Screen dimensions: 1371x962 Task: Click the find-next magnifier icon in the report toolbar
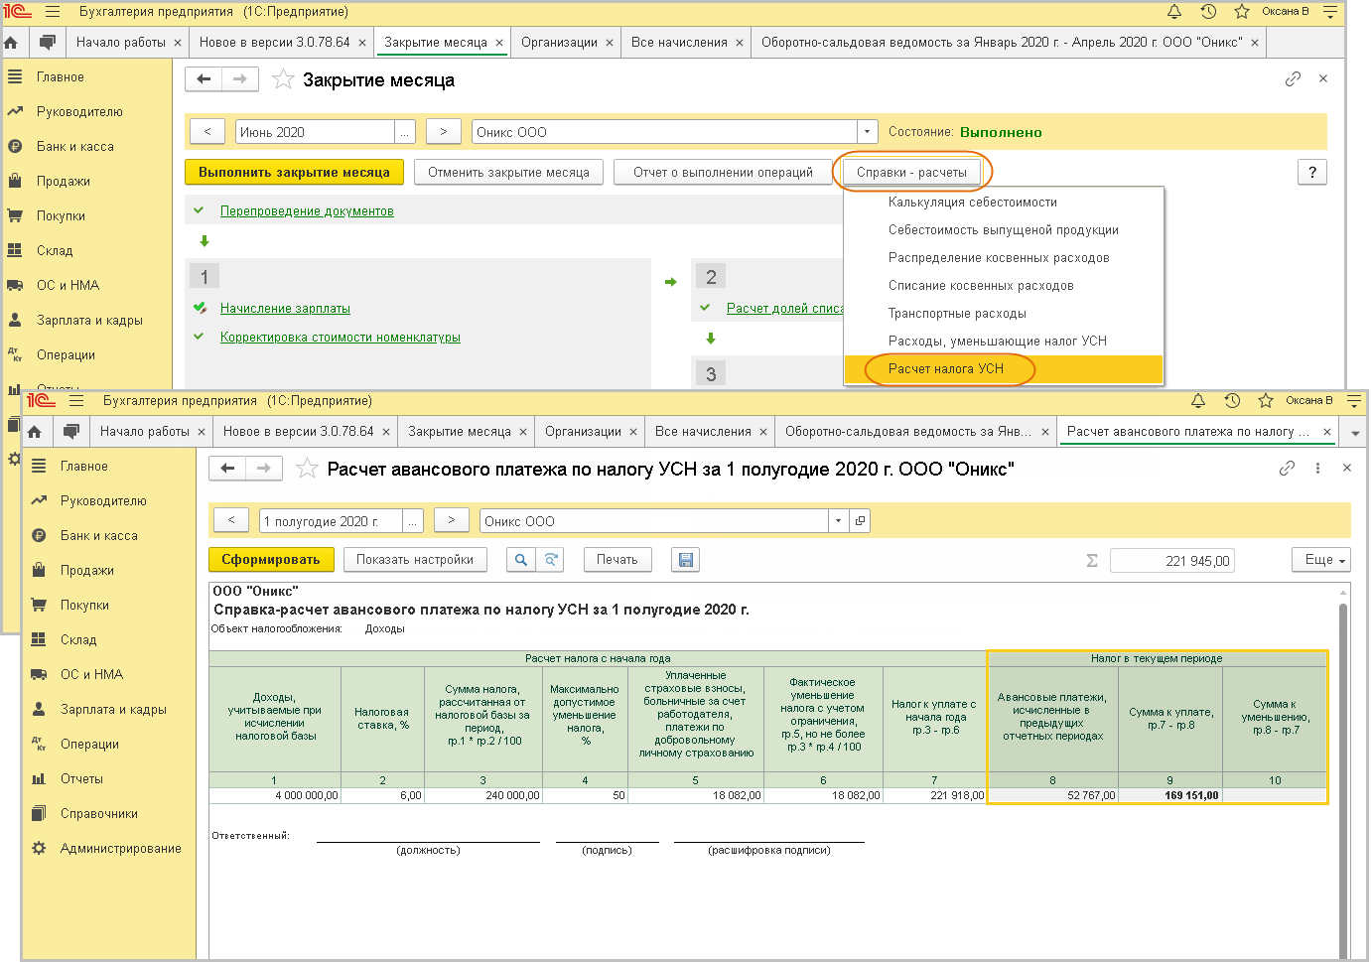click(x=551, y=560)
